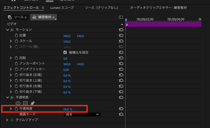The height and width of the screenshot is (128, 210).
Task: Click the ソース・z source button
Action: [17, 17]
